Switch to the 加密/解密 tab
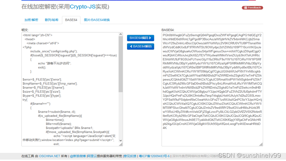 click(x=31, y=20)
